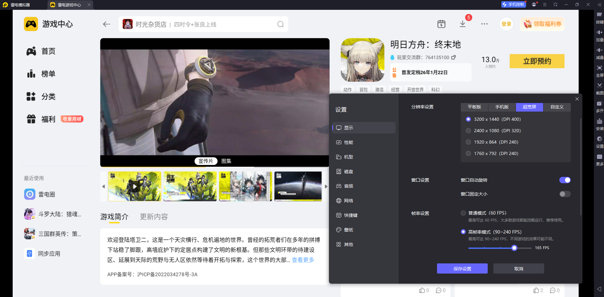
Task: Close the settings dialog with X
Action: pyautogui.click(x=577, y=99)
